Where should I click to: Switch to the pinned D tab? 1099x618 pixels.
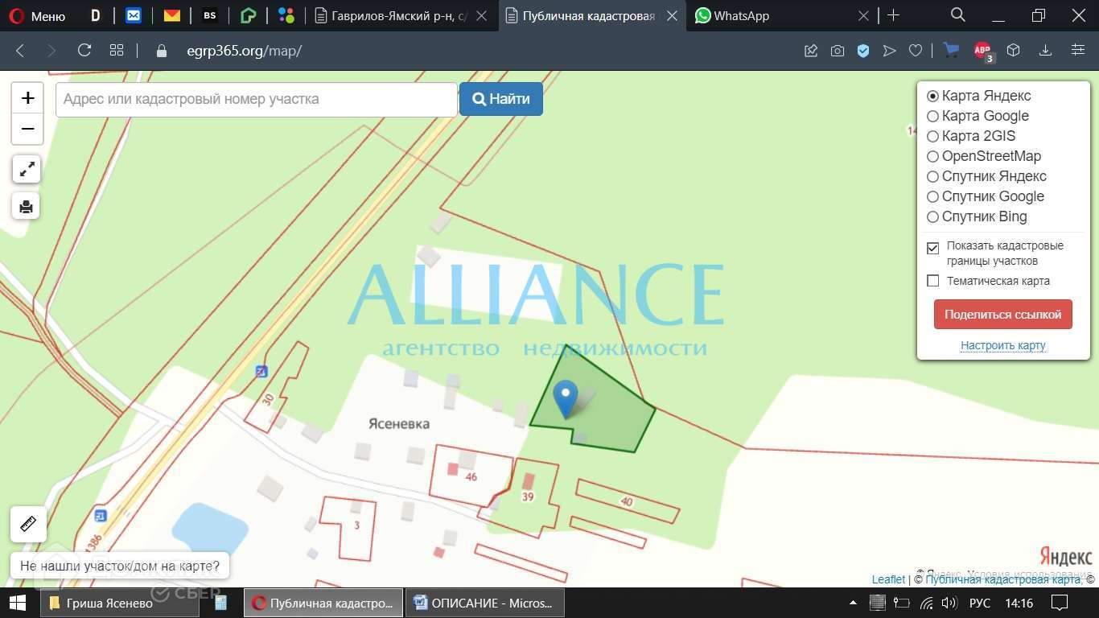[x=95, y=15]
